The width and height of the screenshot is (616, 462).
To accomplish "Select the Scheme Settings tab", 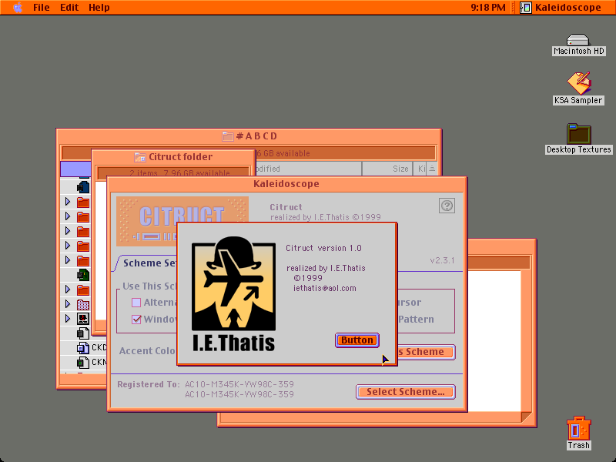I will pos(149,263).
